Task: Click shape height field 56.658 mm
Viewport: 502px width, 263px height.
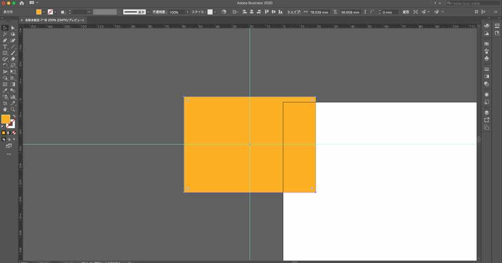Action: pyautogui.click(x=350, y=12)
